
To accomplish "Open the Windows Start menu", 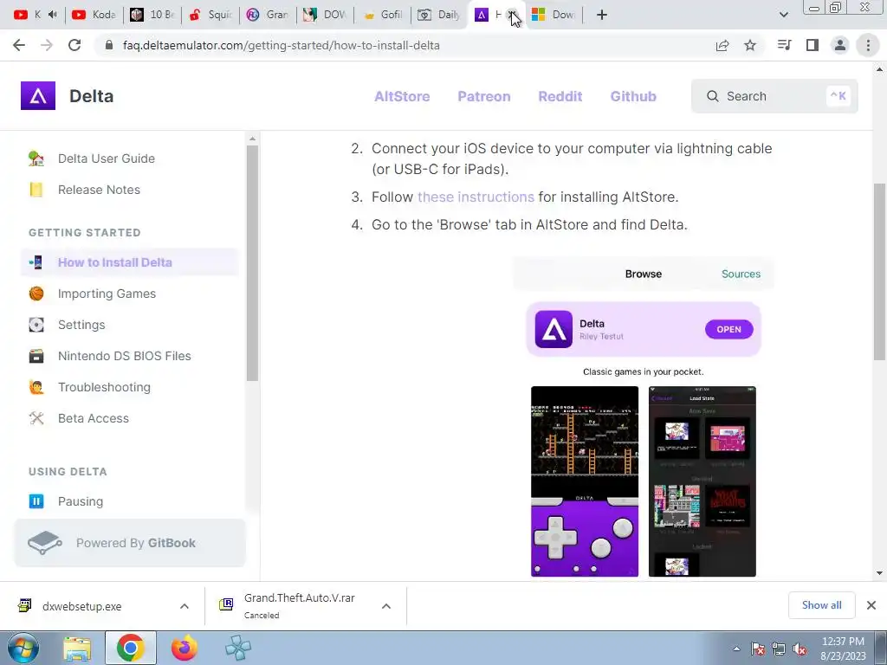I will pyautogui.click(x=23, y=648).
